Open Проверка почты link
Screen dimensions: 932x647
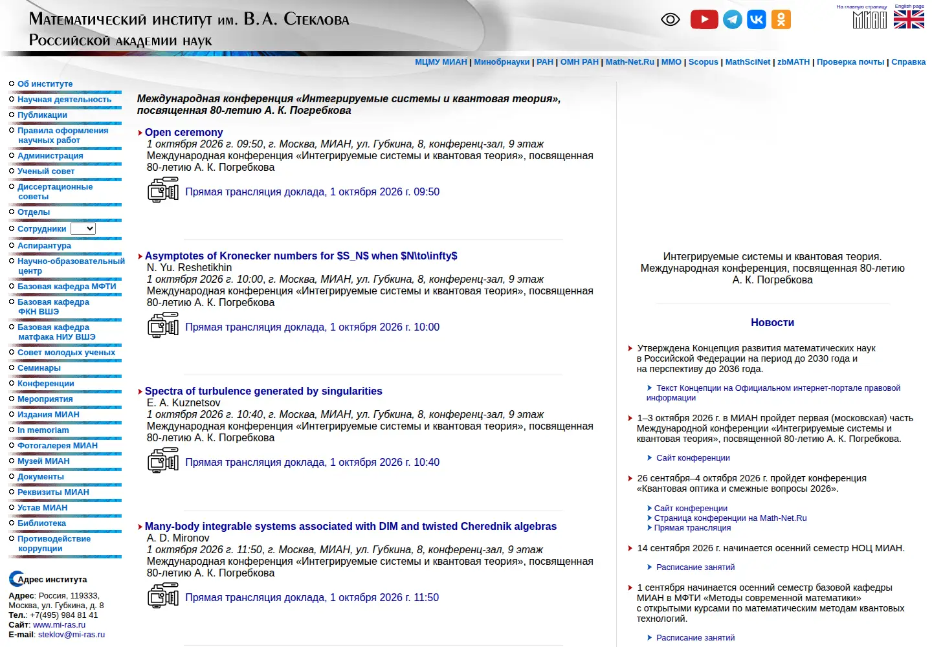click(x=850, y=62)
